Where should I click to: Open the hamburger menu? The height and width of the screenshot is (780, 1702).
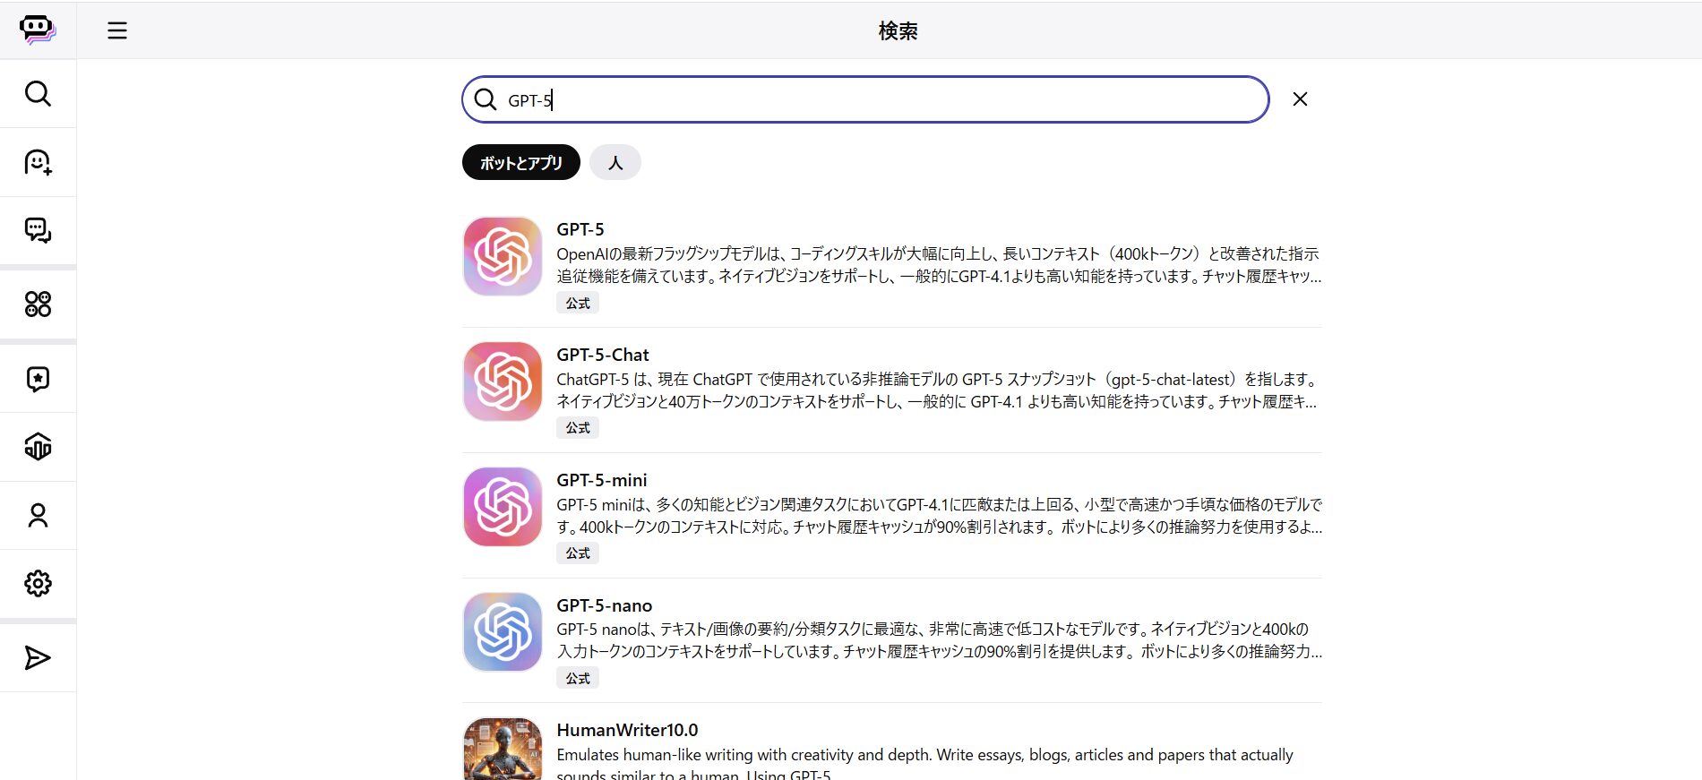pos(117,30)
